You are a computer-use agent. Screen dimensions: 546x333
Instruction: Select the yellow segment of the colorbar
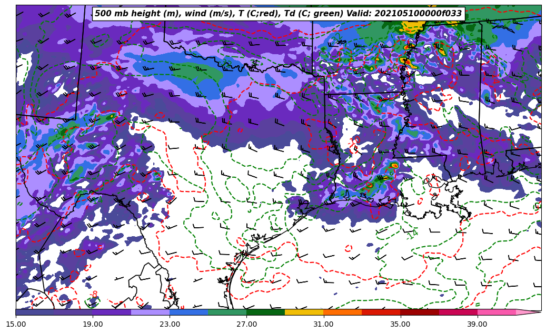pos(304,312)
